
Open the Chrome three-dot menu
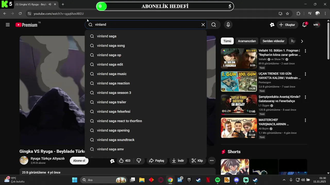point(325,14)
